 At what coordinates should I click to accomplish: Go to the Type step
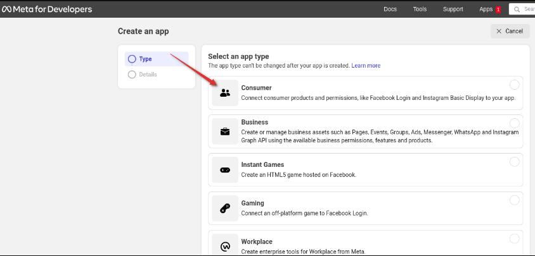pos(157,59)
